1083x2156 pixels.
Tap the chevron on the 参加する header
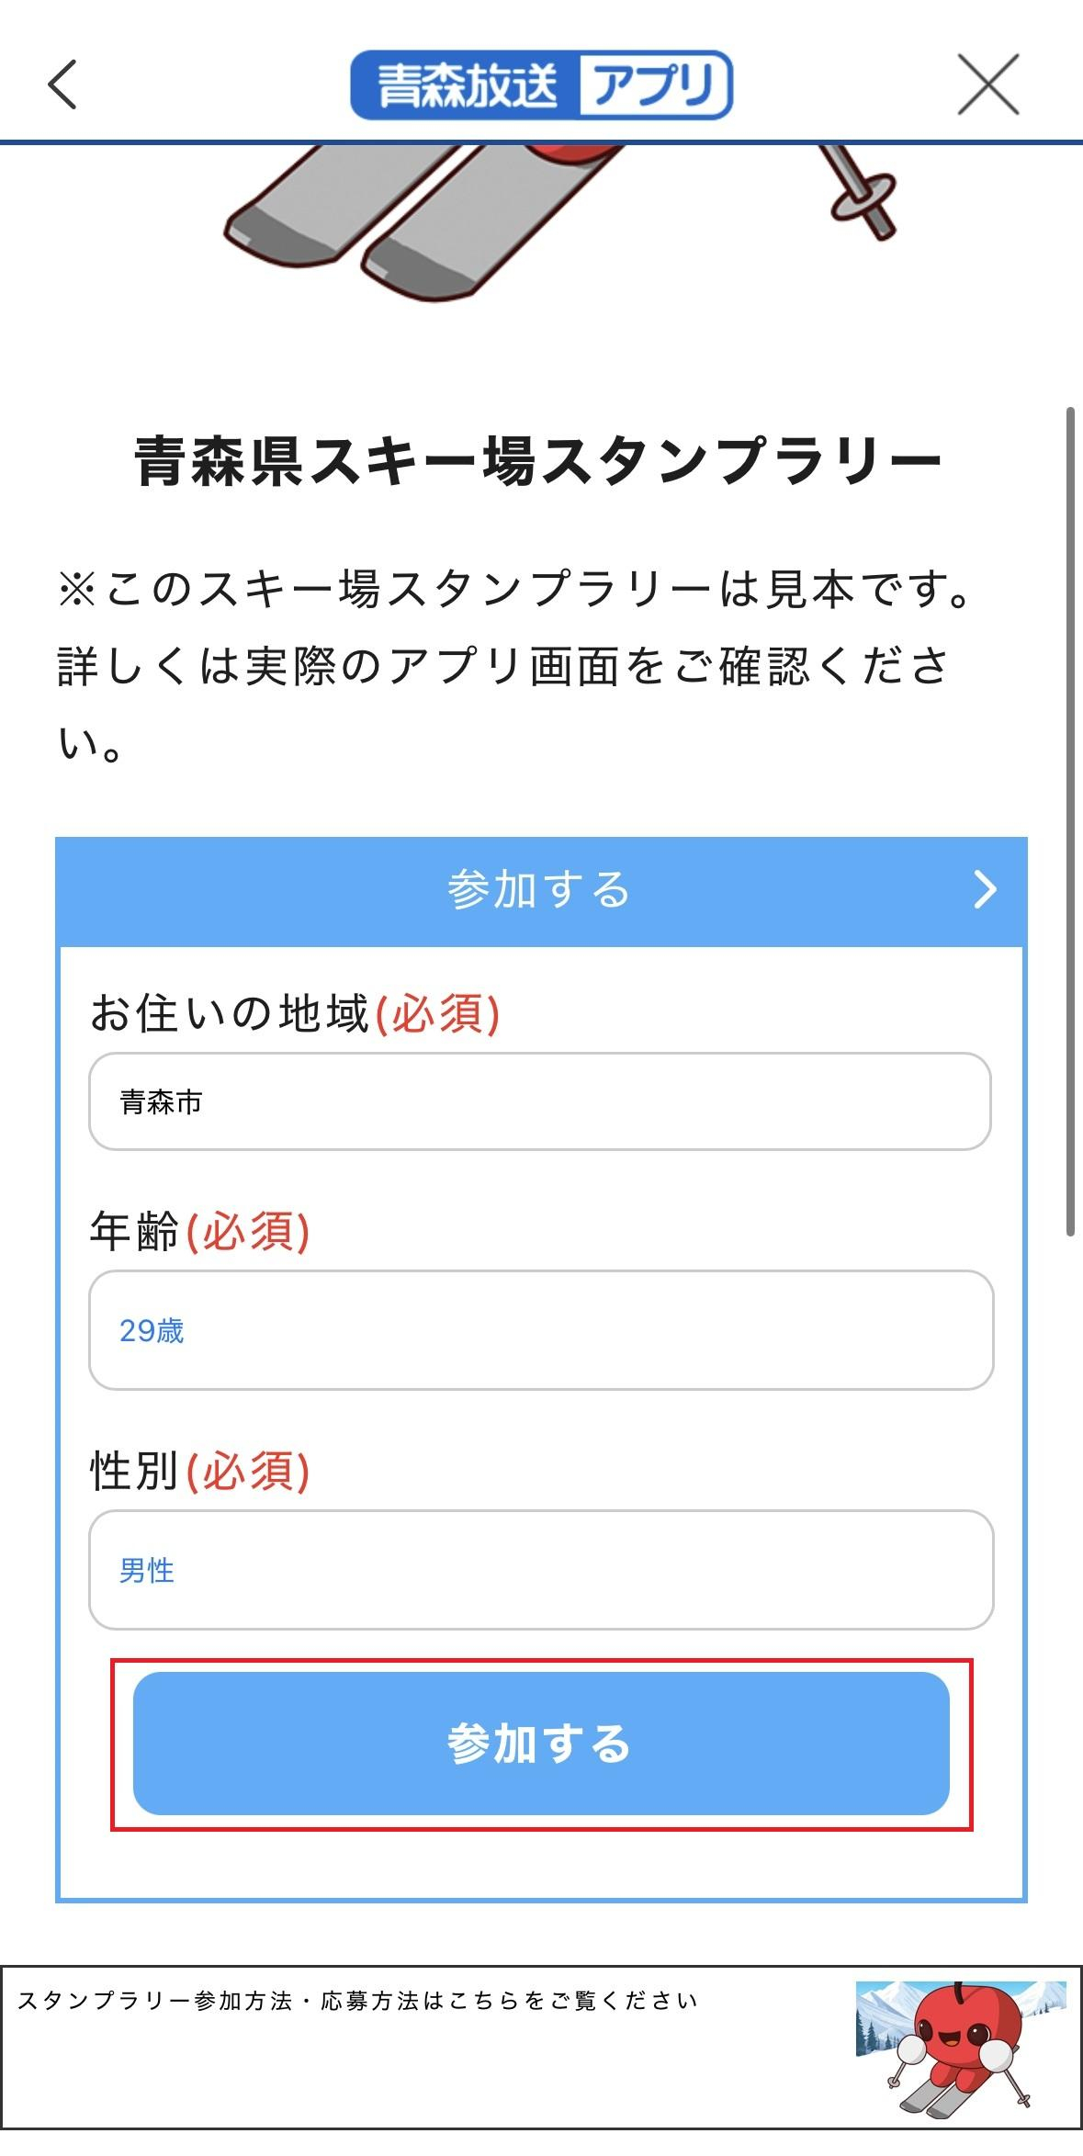coord(985,889)
